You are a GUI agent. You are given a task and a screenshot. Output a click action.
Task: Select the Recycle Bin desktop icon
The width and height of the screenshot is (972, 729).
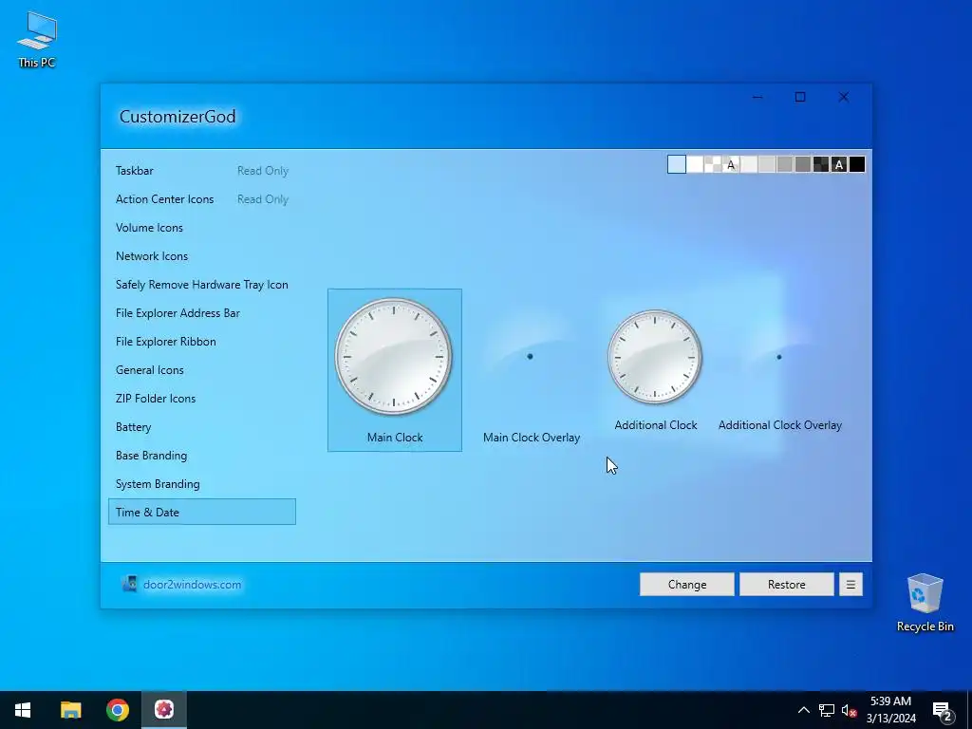[x=925, y=602]
